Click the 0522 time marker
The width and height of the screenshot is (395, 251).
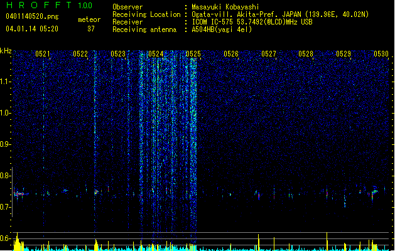pos(80,53)
